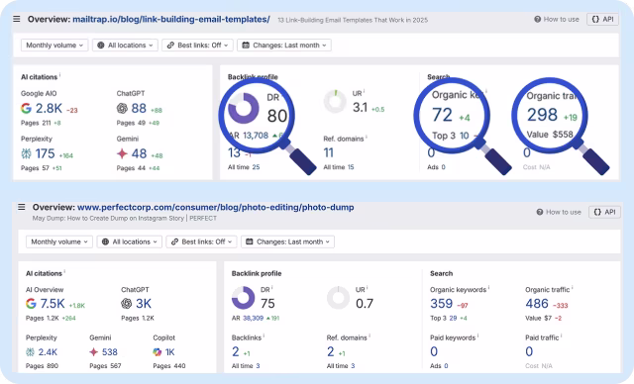This screenshot has height=384, width=634.
Task: Click Gemini icon next to 48
Action: [x=122, y=153]
